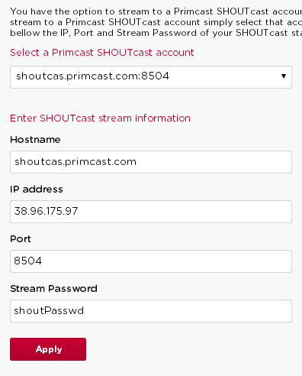Focus the Port field containing 8504

point(151,261)
